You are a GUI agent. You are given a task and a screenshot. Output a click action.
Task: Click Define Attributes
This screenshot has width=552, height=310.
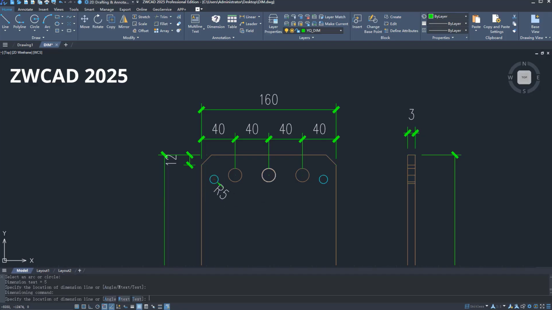[x=401, y=31]
